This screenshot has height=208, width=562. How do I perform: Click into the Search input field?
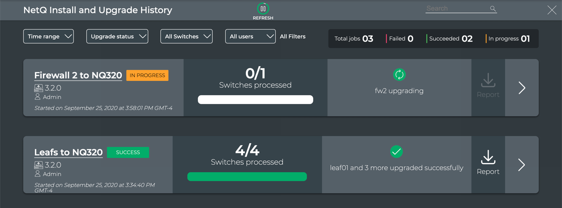[x=457, y=8]
